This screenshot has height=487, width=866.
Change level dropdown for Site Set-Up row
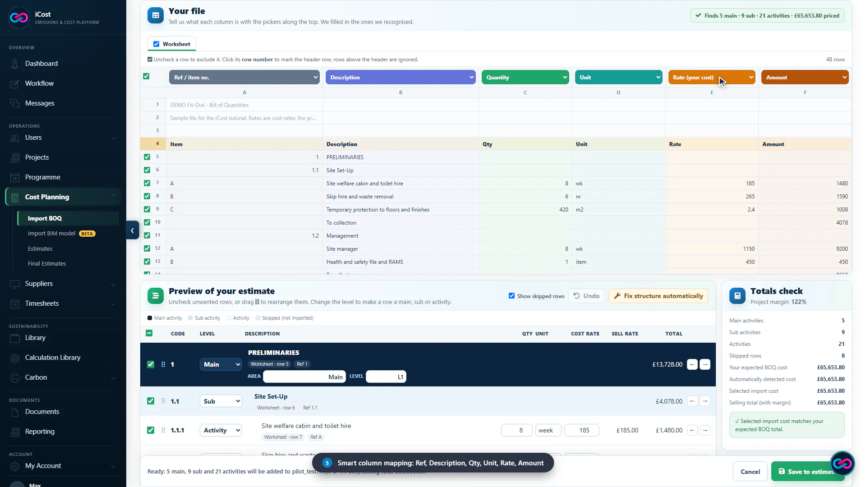tap(221, 401)
